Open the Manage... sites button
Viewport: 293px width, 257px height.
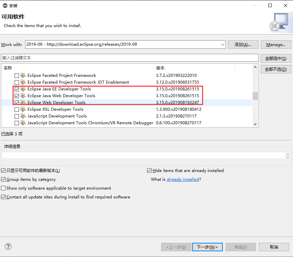coord(276,45)
